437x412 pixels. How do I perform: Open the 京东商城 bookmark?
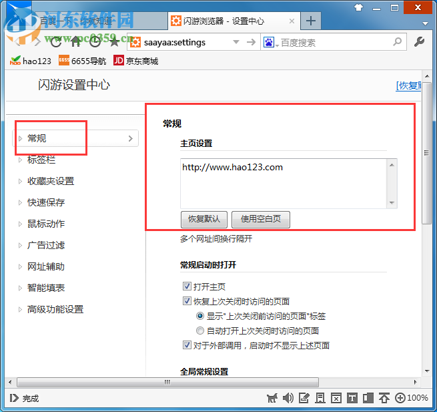(x=135, y=61)
